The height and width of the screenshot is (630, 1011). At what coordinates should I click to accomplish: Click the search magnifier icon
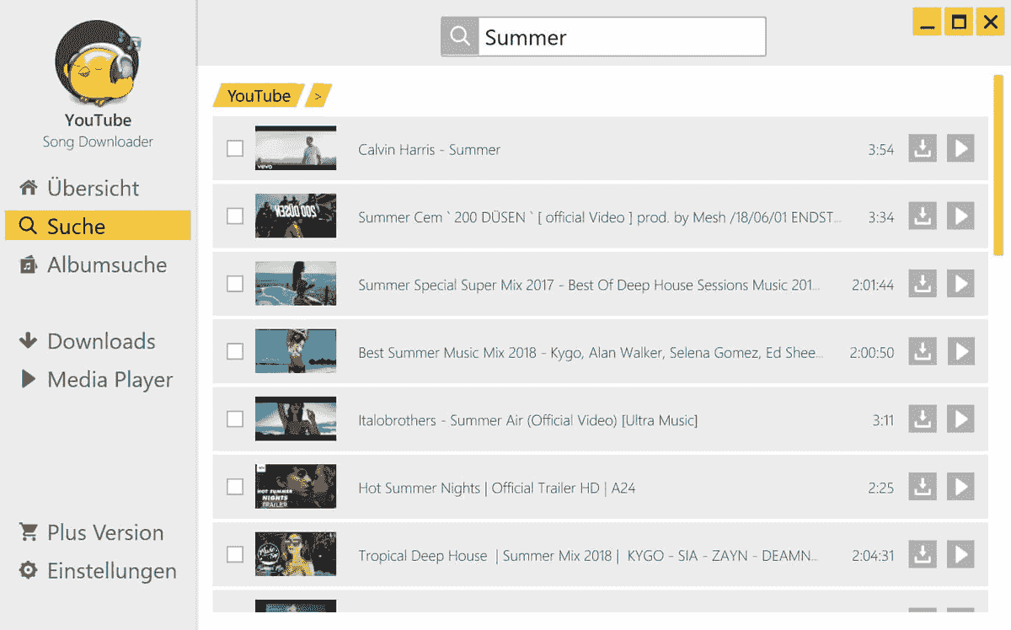click(x=460, y=37)
